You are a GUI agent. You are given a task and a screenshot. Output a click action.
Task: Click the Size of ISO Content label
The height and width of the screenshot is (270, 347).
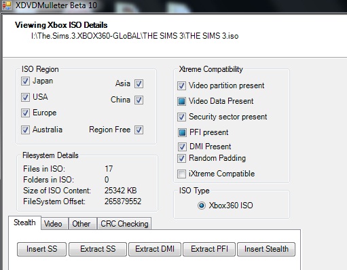pyautogui.click(x=57, y=191)
